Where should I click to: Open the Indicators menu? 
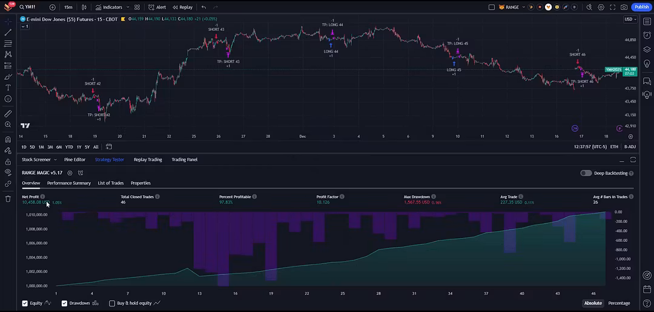click(x=109, y=7)
